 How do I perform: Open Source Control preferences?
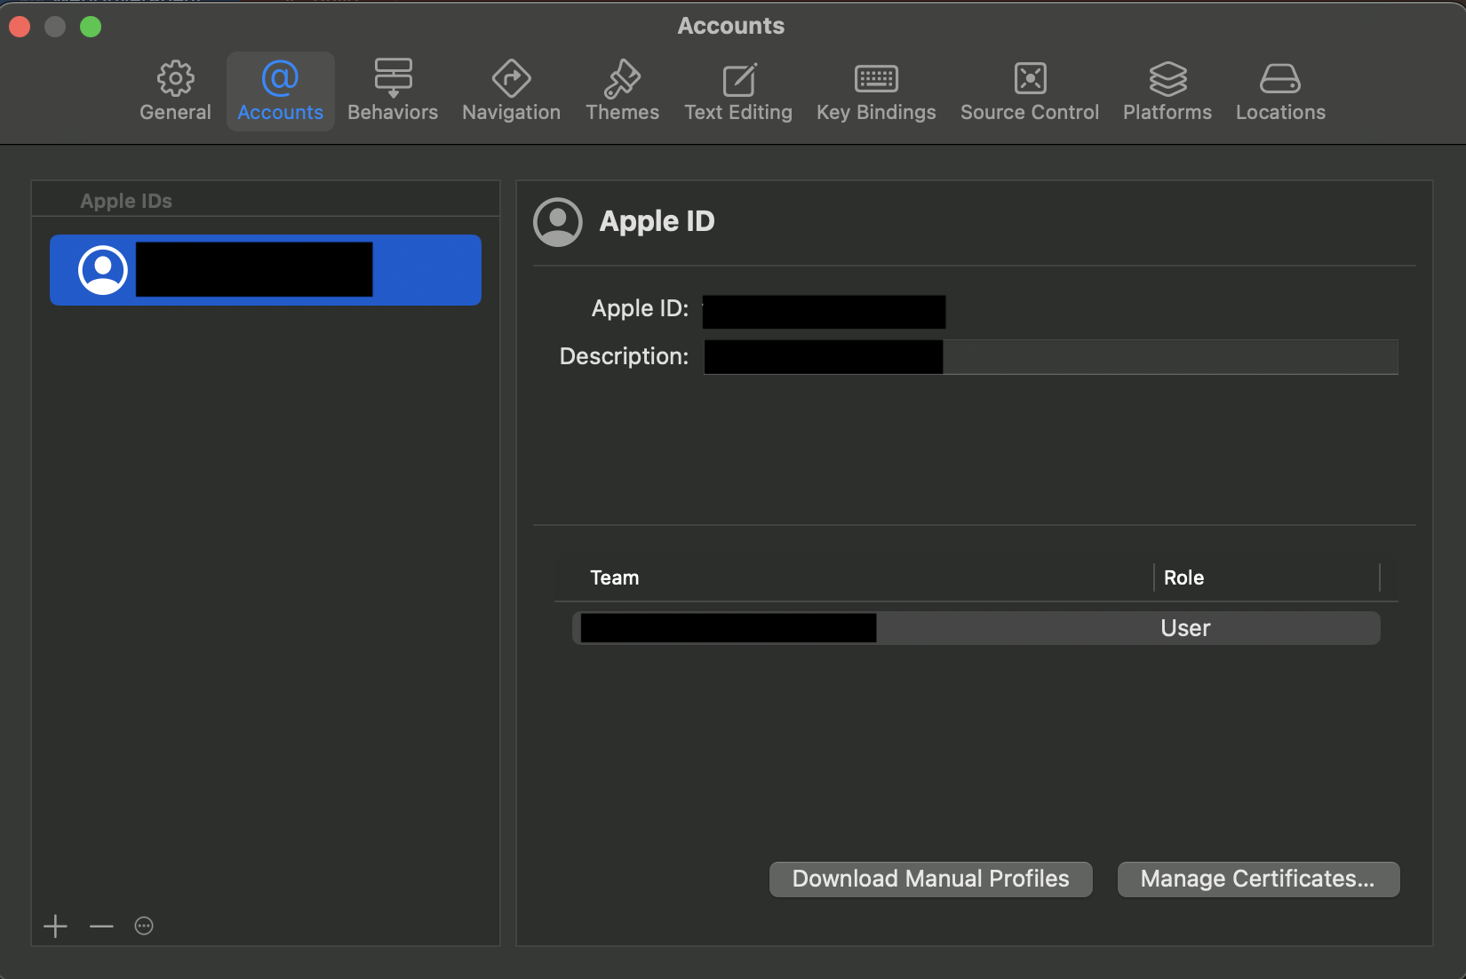pyautogui.click(x=1029, y=92)
